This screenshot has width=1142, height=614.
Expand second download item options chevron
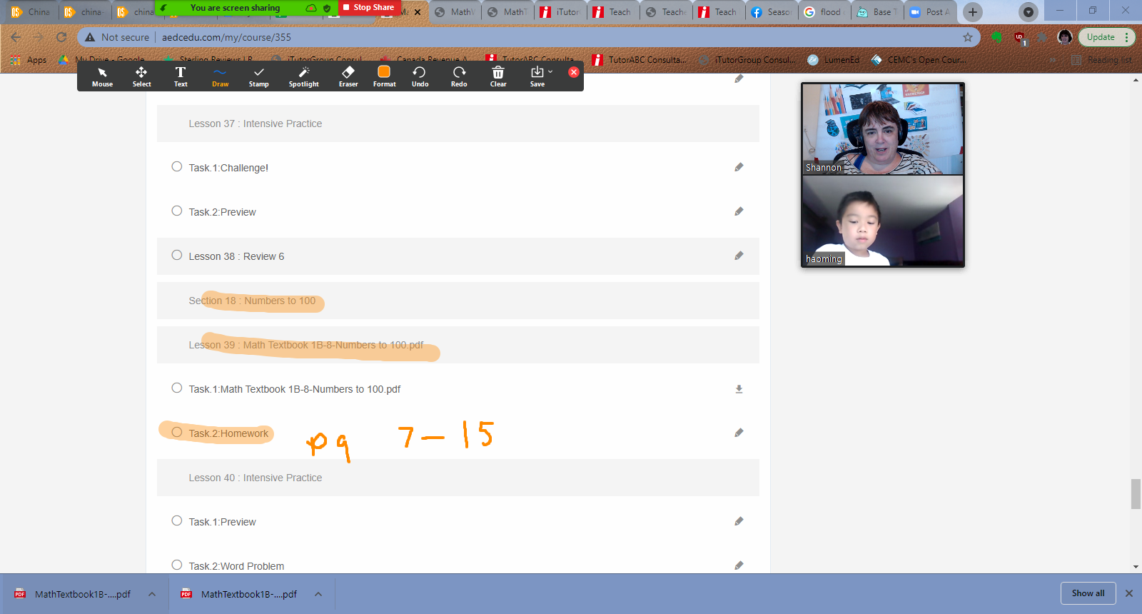[318, 594]
